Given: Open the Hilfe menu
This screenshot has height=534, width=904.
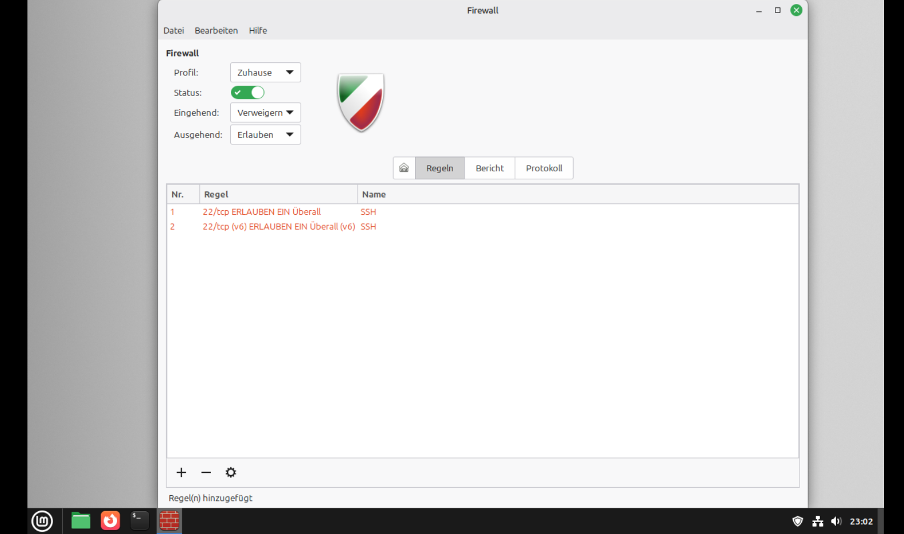Looking at the screenshot, I should [x=258, y=30].
